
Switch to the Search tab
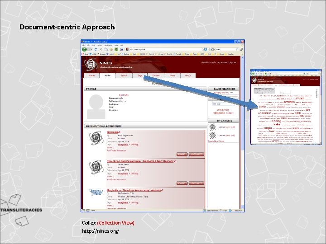[124, 75]
